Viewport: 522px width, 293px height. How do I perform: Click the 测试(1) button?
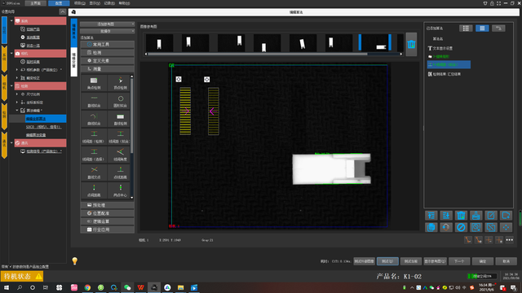click(x=387, y=261)
